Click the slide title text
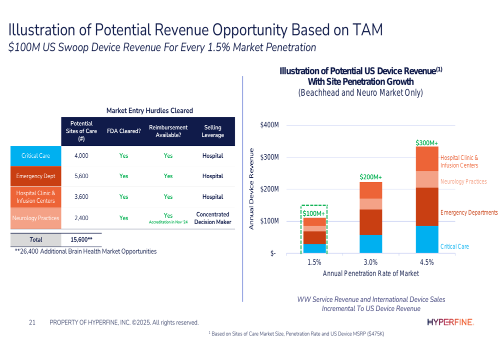Screen dimensions: 500x342 [x=195, y=29]
